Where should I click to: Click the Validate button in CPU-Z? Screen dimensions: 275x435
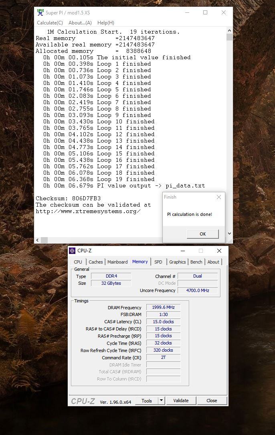pyautogui.click(x=181, y=401)
